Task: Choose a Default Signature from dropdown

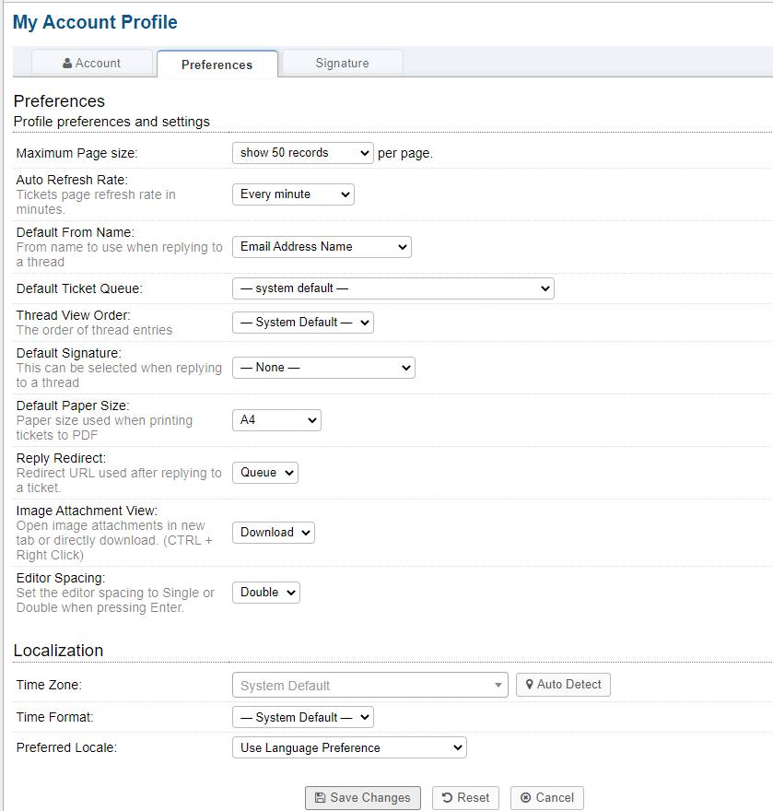Action: click(322, 368)
